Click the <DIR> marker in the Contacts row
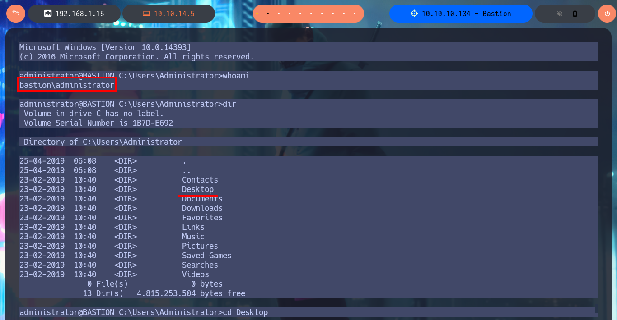This screenshot has width=617, height=320. [126, 180]
